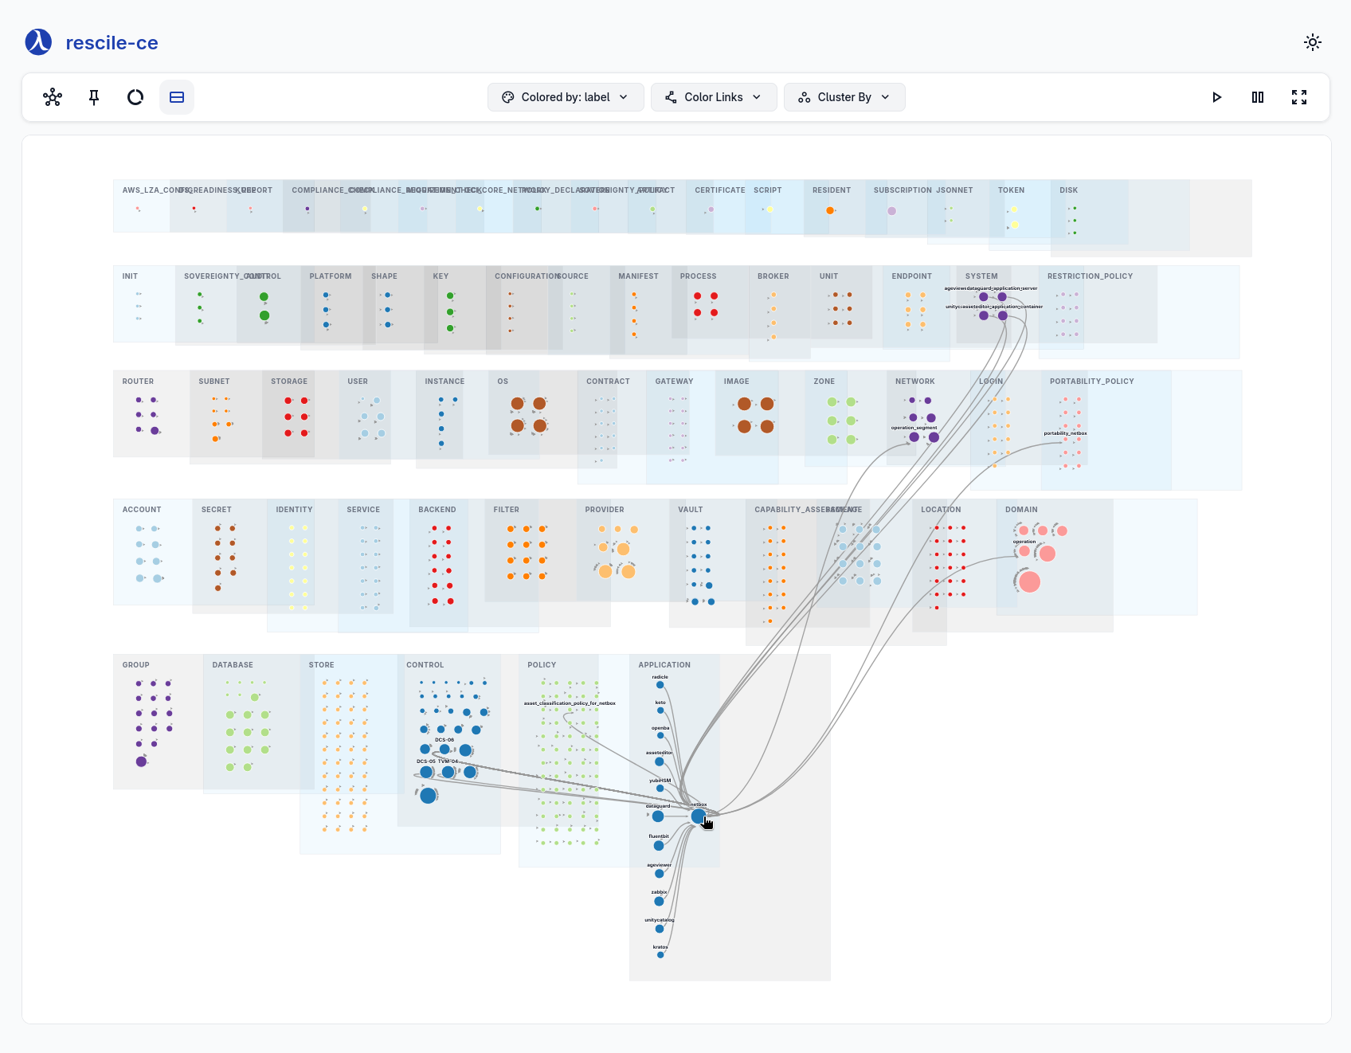Click the PORTABILITY_POLICY section label

pyautogui.click(x=1091, y=381)
